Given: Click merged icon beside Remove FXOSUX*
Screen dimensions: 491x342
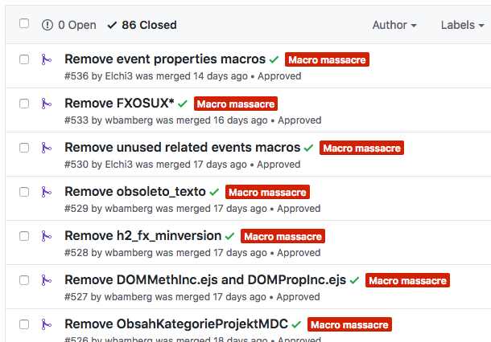Looking at the screenshot, I should [x=47, y=104].
